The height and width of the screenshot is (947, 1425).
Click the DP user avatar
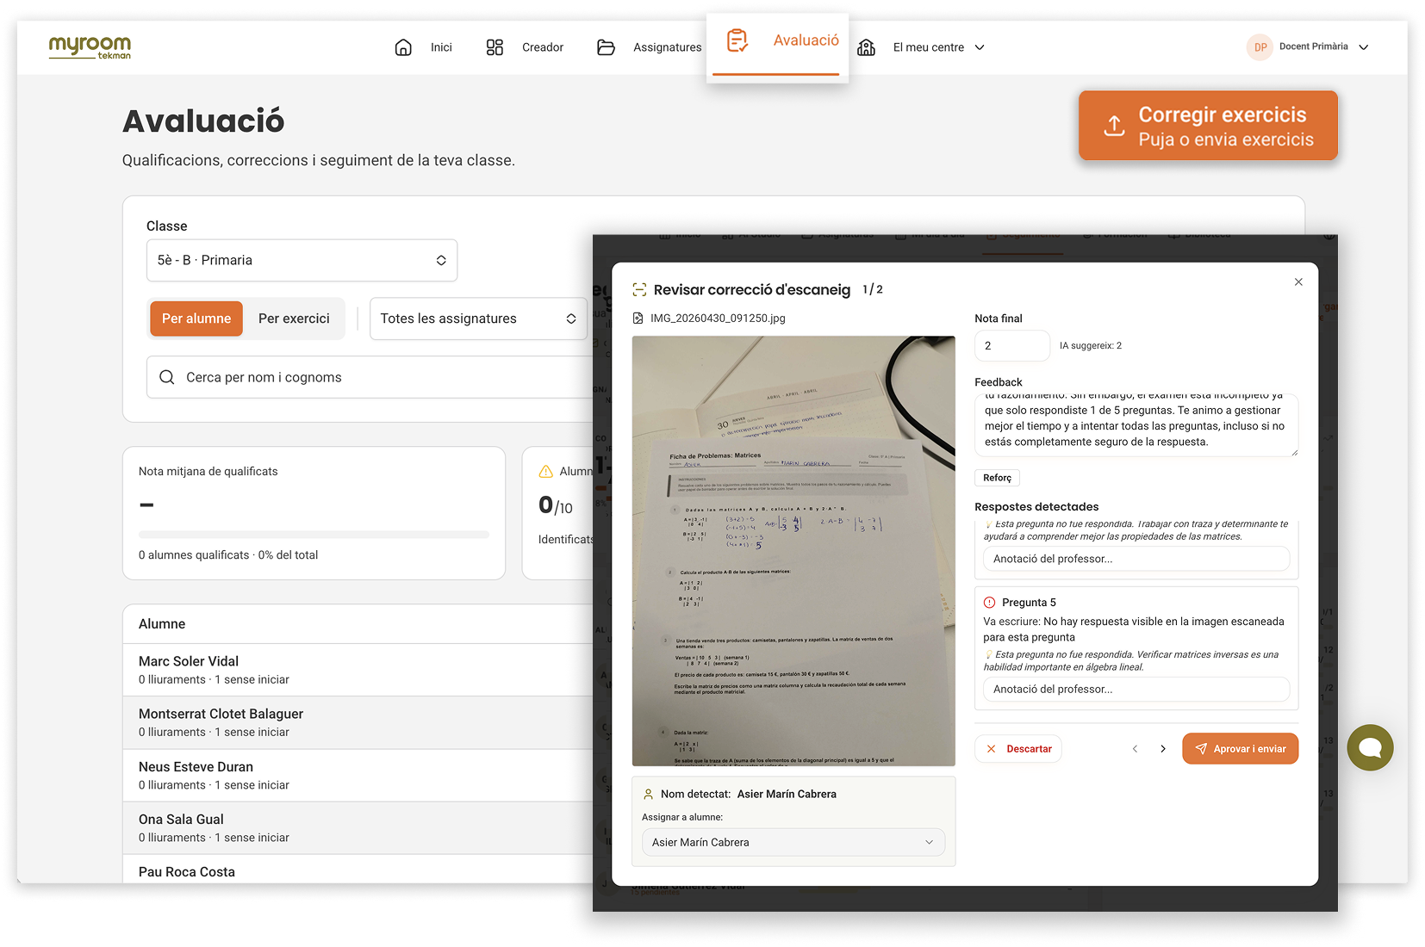pyautogui.click(x=1260, y=47)
